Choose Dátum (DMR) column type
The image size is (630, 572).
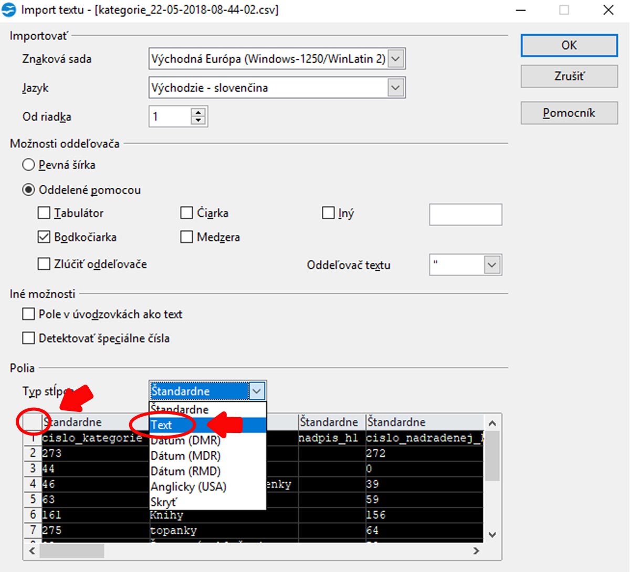click(x=208, y=440)
